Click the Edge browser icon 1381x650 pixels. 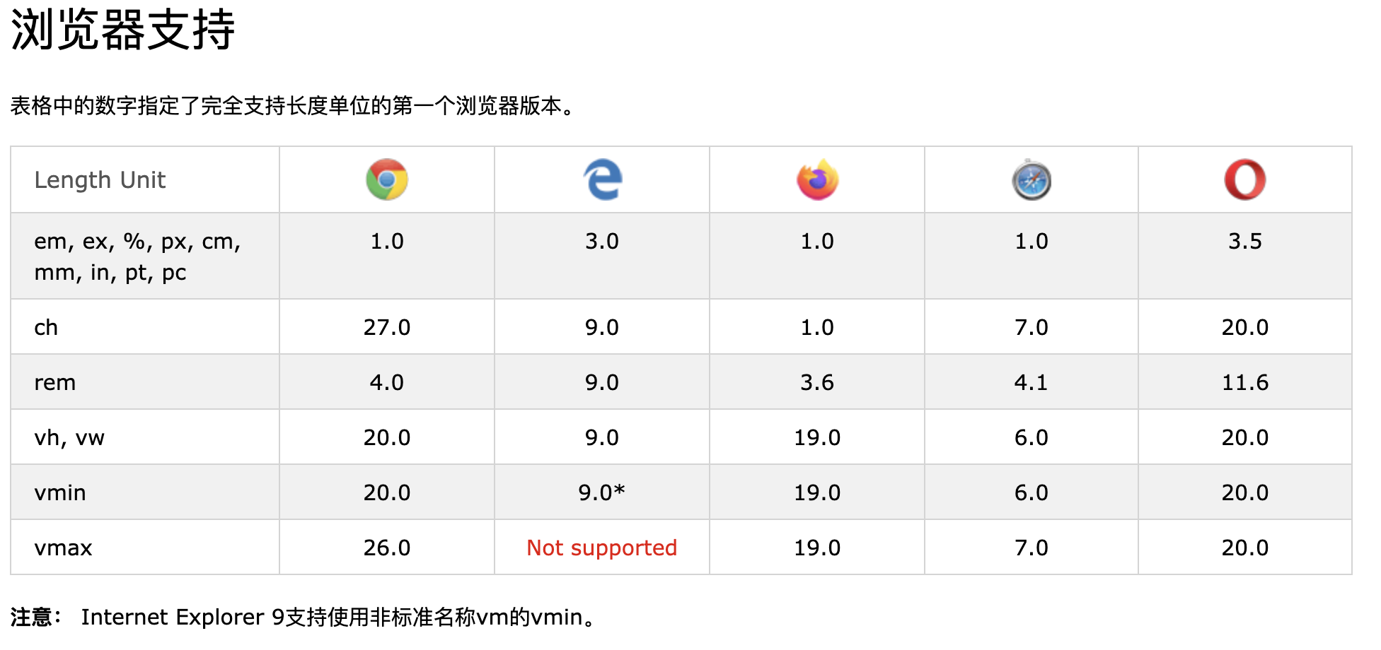pyautogui.click(x=602, y=179)
